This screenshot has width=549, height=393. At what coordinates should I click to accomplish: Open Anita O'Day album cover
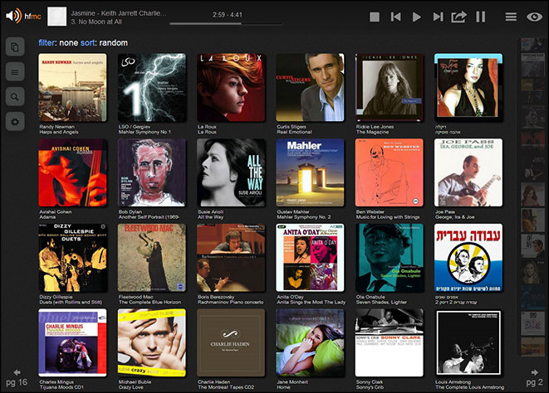coord(310,258)
